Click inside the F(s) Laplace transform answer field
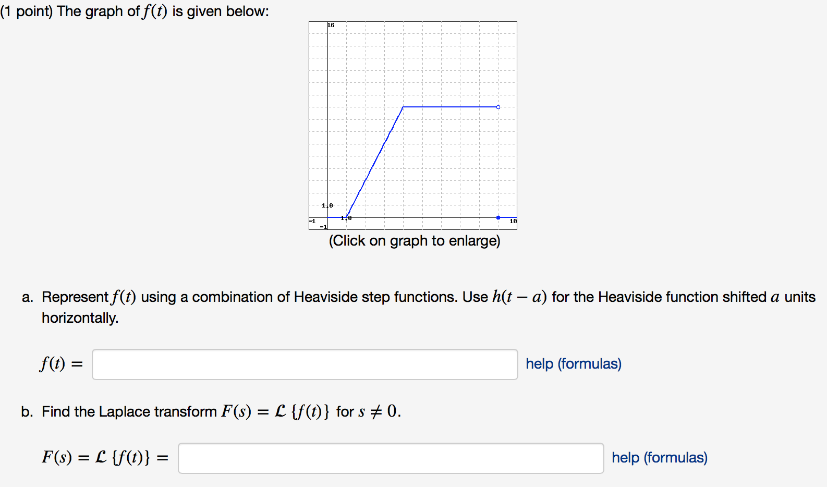Image resolution: width=827 pixels, height=487 pixels. (391, 458)
